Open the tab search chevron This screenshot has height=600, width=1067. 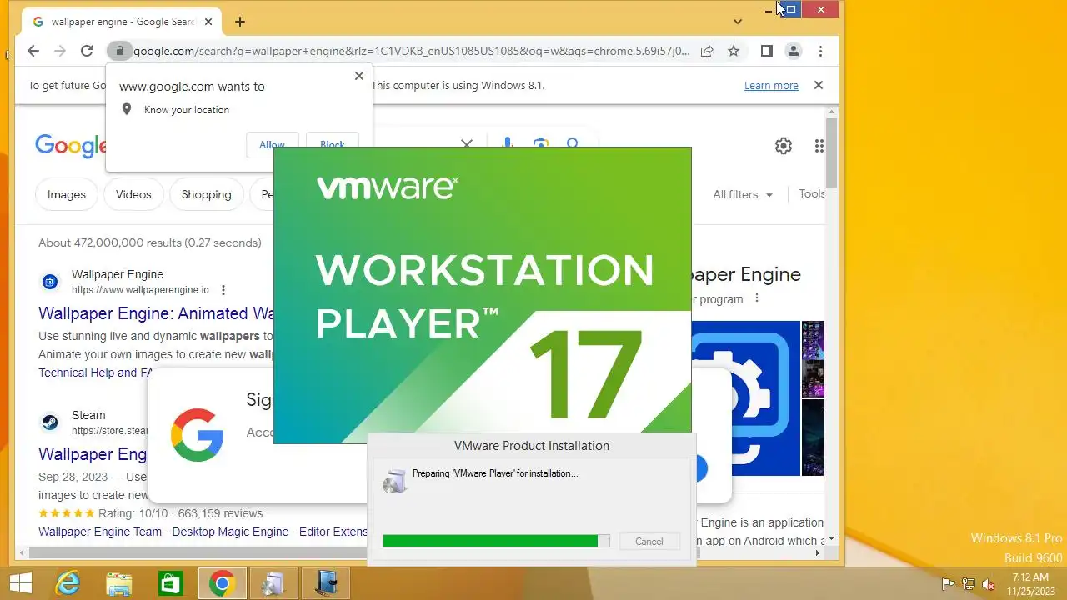tap(738, 22)
